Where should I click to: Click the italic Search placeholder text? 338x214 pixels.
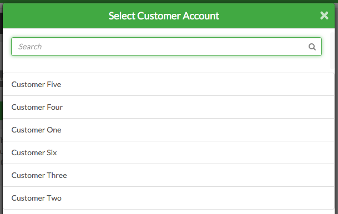[30, 47]
